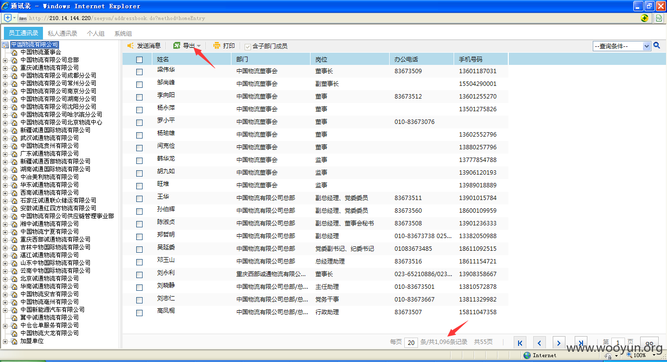Click the root organization icon for 中国物流有限公司

pyautogui.click(x=6, y=45)
